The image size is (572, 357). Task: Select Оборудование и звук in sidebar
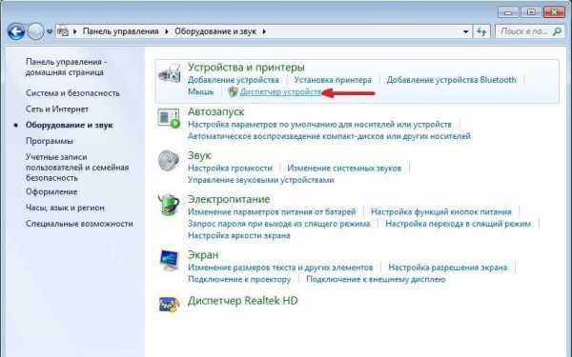pos(70,126)
